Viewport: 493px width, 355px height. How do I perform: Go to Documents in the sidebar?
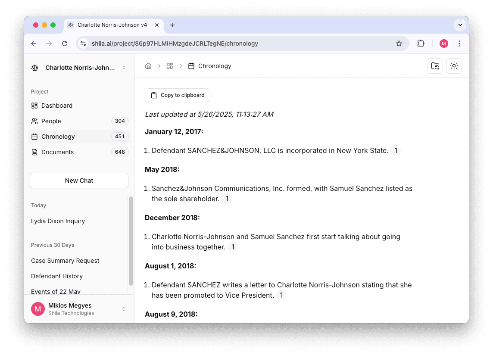[x=57, y=152]
